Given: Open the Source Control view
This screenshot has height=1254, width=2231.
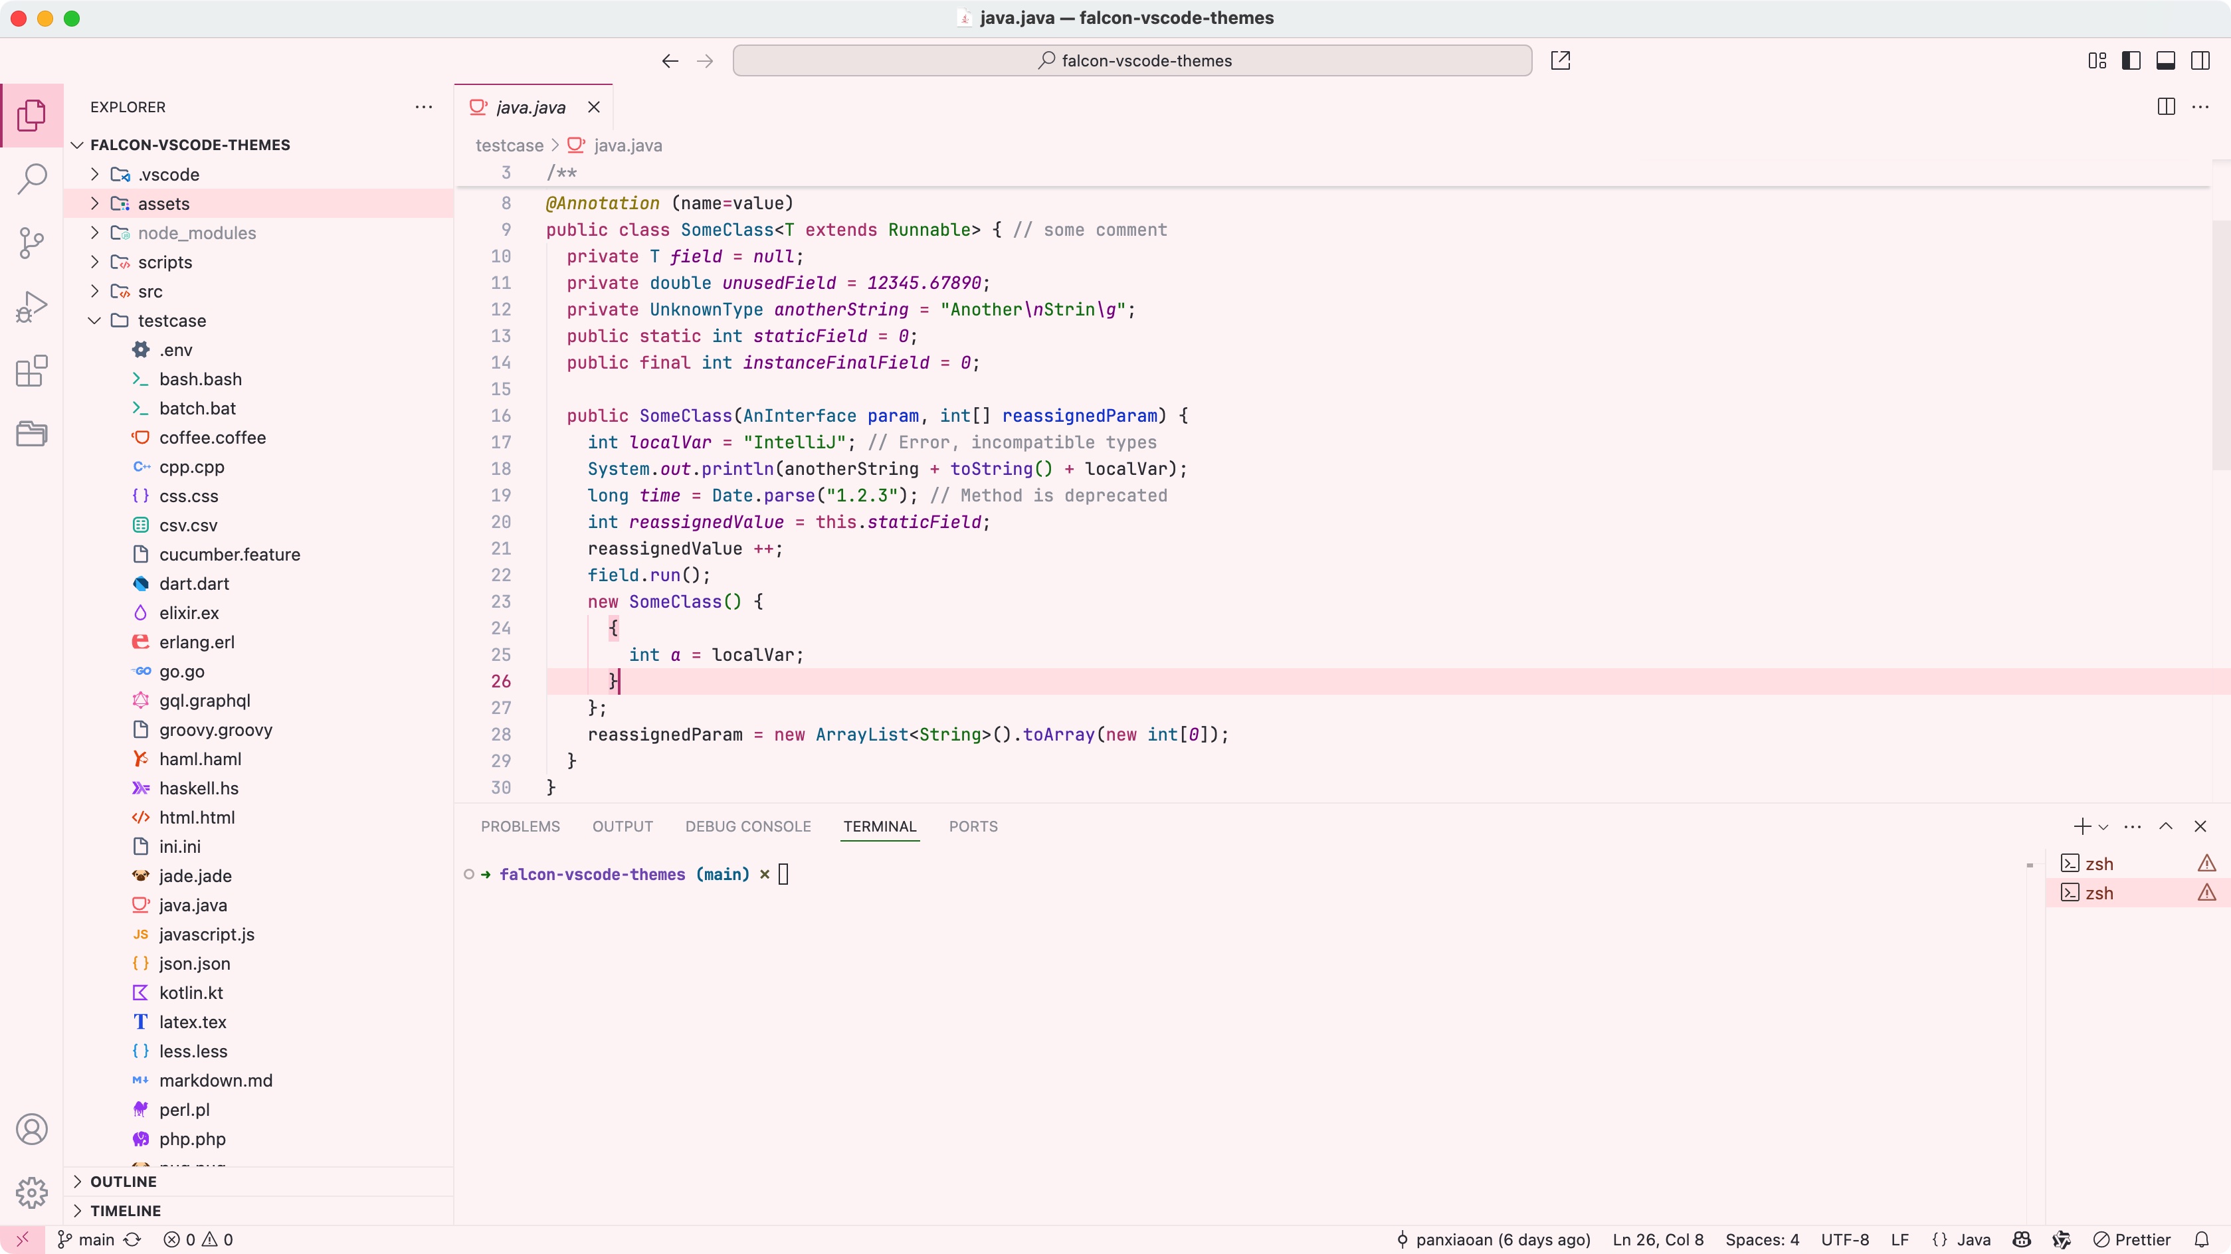Looking at the screenshot, I should click(32, 242).
